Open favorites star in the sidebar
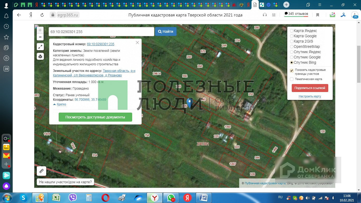The image size is (361, 203). point(6,37)
